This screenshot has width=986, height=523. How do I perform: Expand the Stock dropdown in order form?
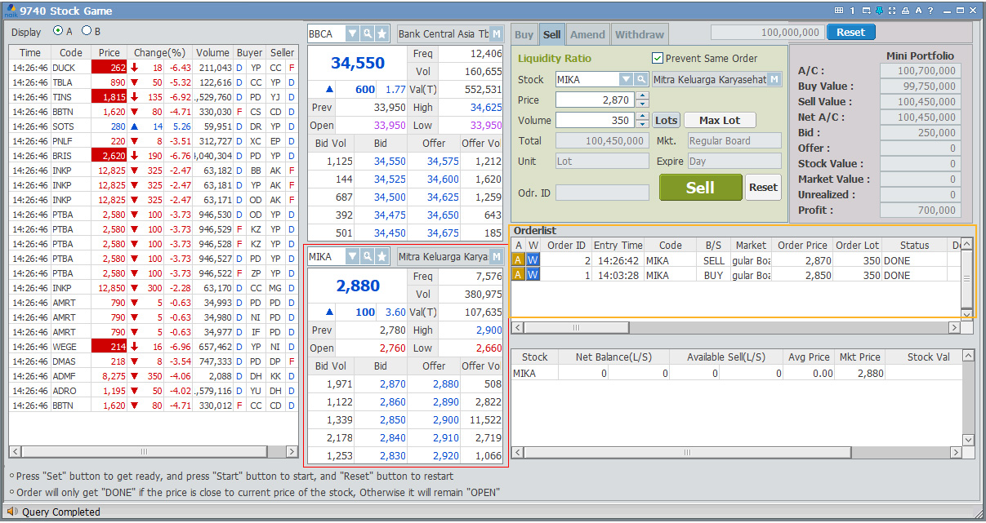pos(626,79)
